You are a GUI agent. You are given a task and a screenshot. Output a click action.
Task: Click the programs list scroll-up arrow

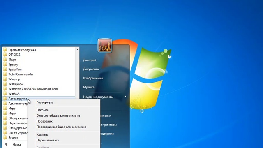[x=77, y=50]
